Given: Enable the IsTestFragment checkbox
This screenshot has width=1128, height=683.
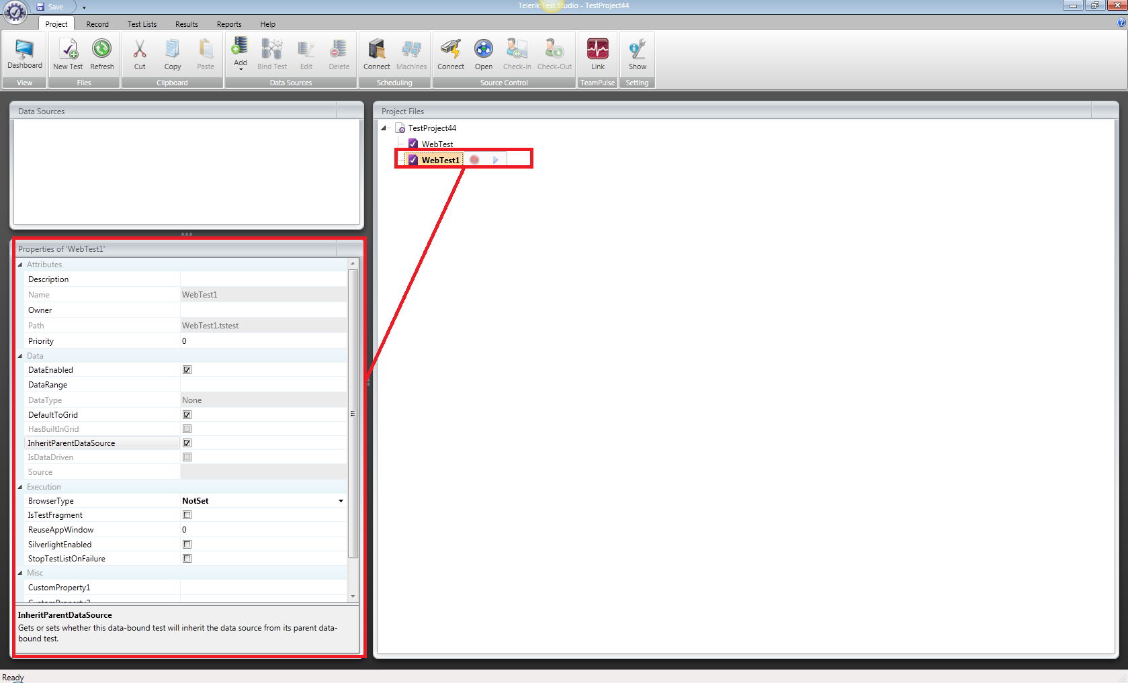Looking at the screenshot, I should (187, 515).
